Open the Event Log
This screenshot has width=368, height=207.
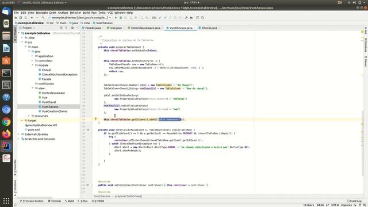coord(354,201)
